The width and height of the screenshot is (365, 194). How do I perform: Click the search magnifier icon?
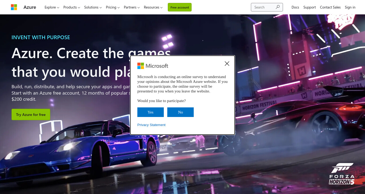pyautogui.click(x=278, y=7)
